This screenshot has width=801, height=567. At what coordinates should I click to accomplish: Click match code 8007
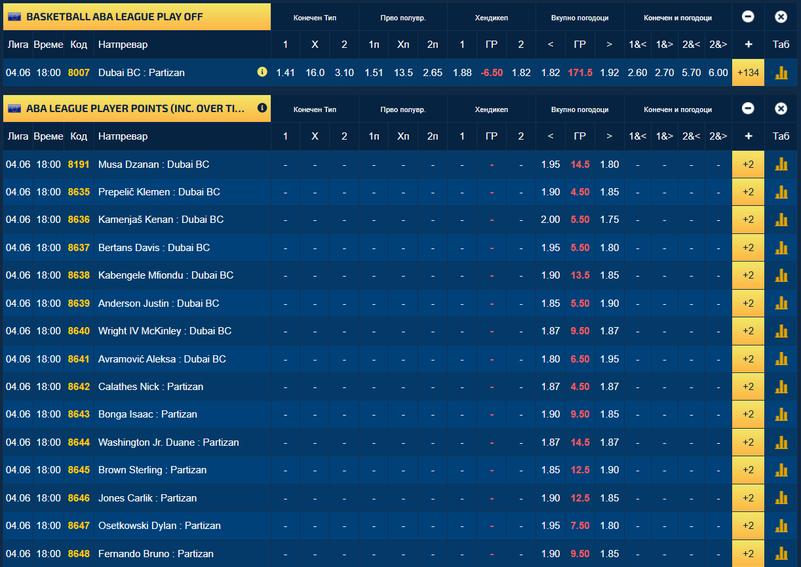coord(79,73)
